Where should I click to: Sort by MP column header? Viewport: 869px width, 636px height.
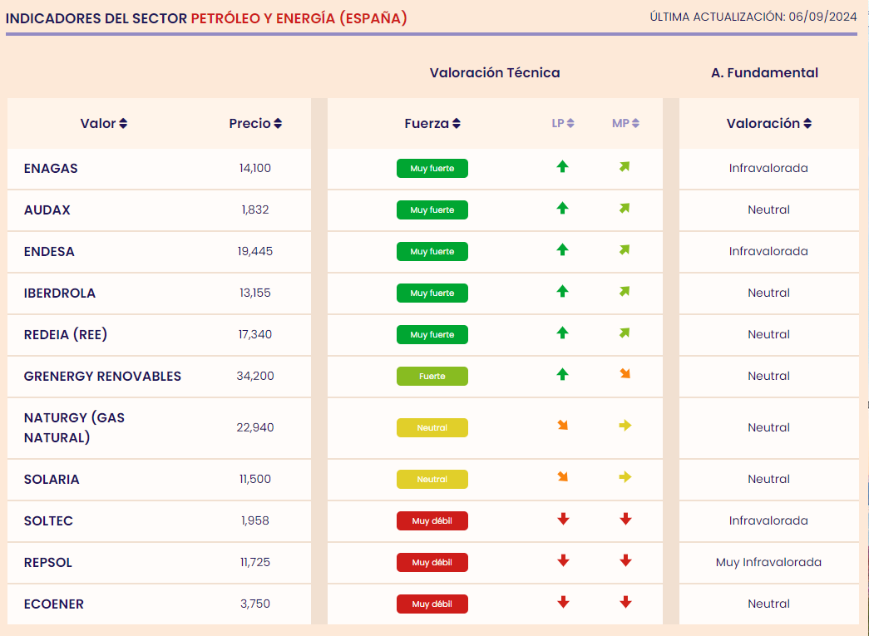pyautogui.click(x=625, y=124)
